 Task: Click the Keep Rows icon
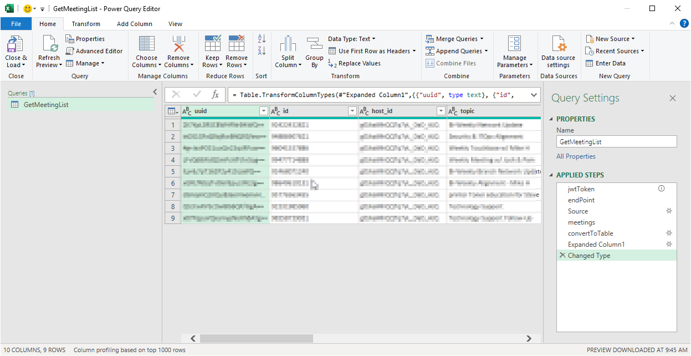coord(213,44)
